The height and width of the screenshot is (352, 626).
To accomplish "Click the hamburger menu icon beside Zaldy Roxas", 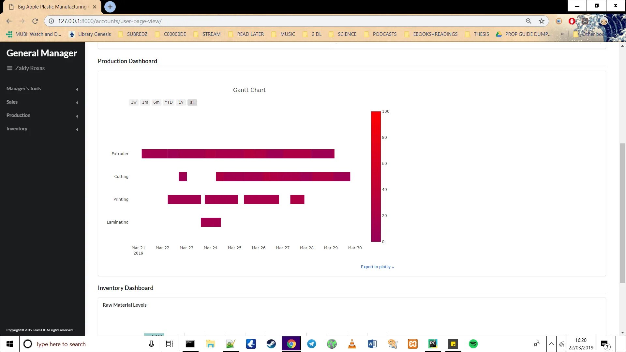I will click(10, 68).
